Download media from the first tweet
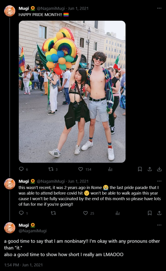The width and height of the screenshot is (166, 271). [x=159, y=169]
